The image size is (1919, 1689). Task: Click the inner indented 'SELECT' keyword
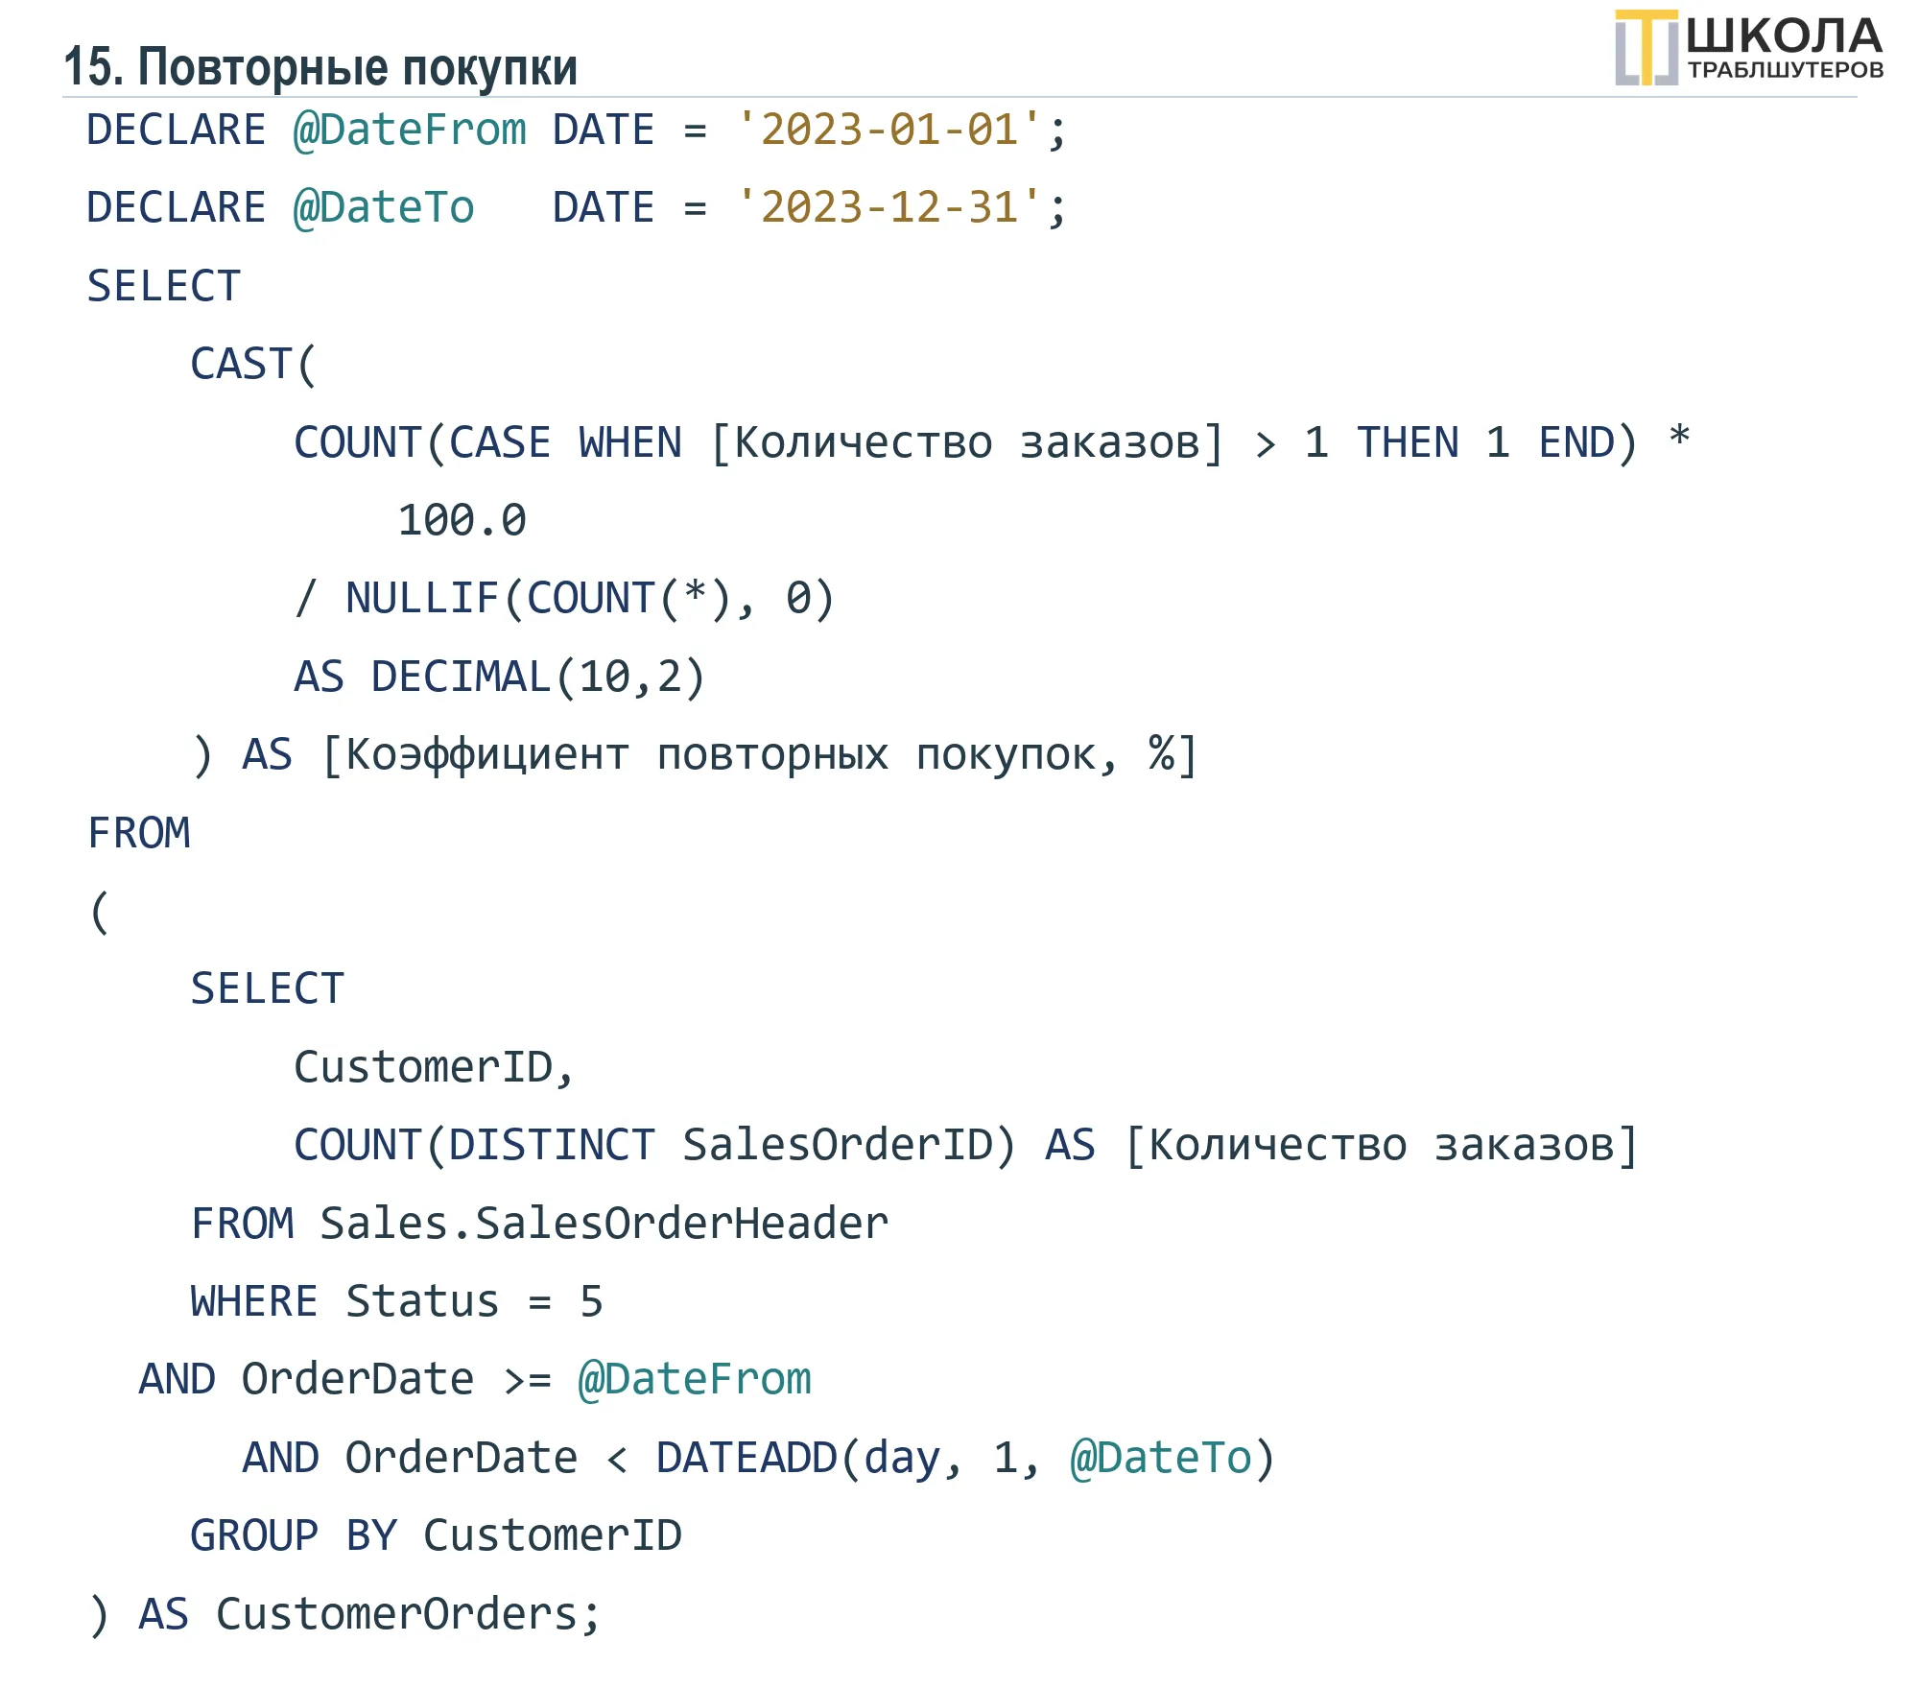[x=267, y=988]
